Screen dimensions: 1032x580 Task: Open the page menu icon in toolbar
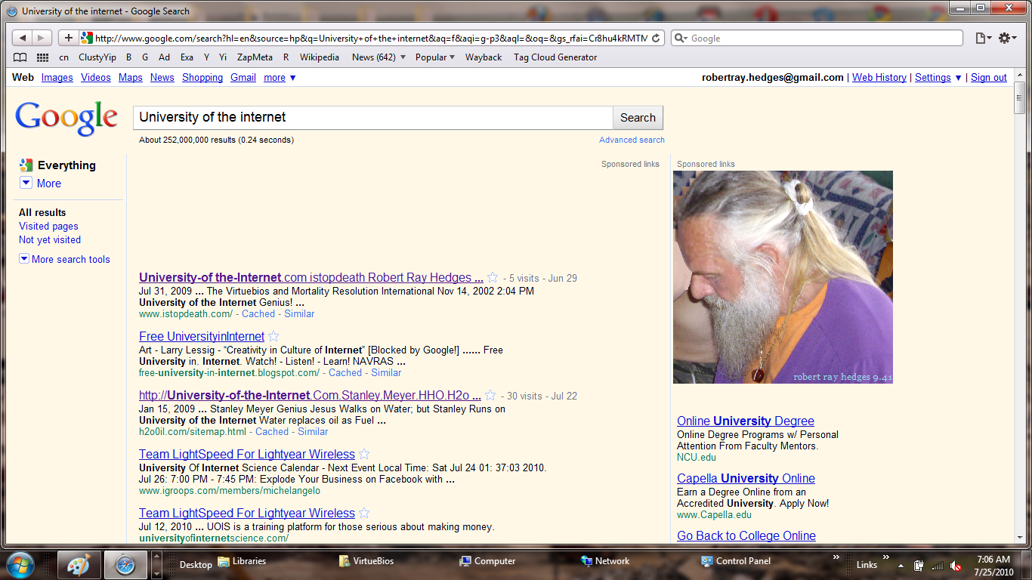point(983,38)
